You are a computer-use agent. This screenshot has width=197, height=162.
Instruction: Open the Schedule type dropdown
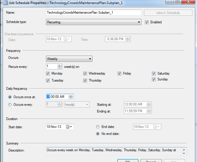[x=94, y=22]
